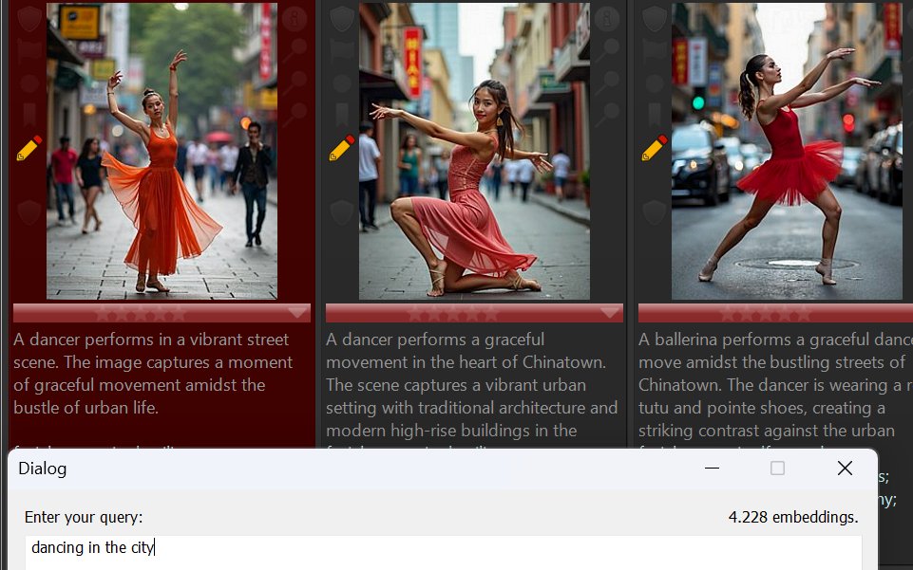Open caption editing via pencil icon on third image
Viewport: 913px width, 570px height.
click(653, 147)
